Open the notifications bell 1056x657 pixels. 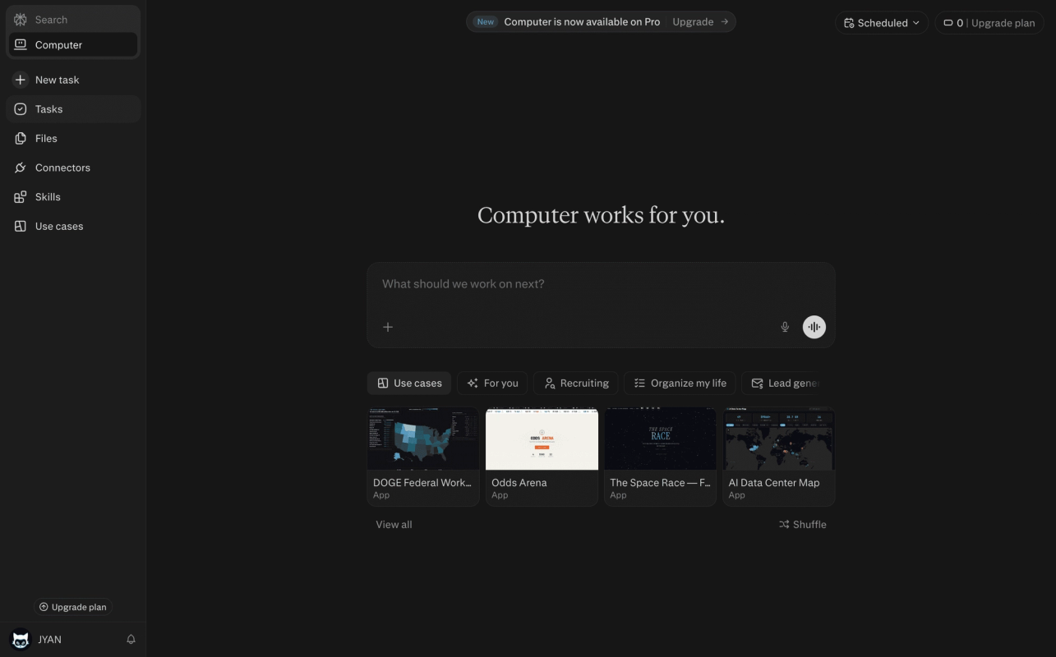pos(131,639)
